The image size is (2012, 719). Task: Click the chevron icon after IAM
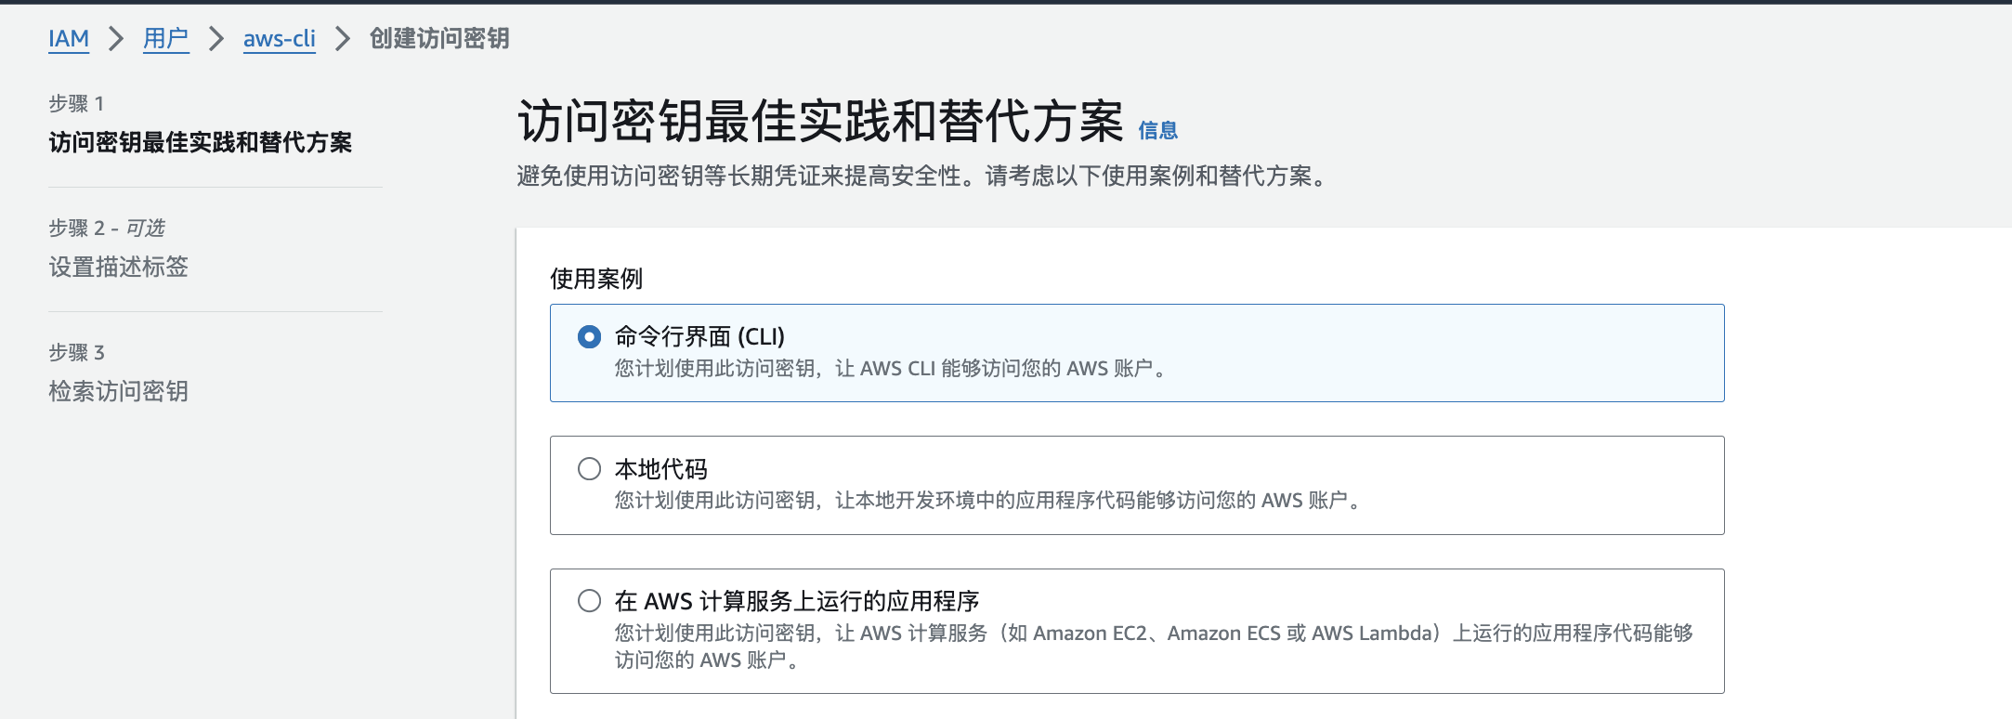point(116,39)
